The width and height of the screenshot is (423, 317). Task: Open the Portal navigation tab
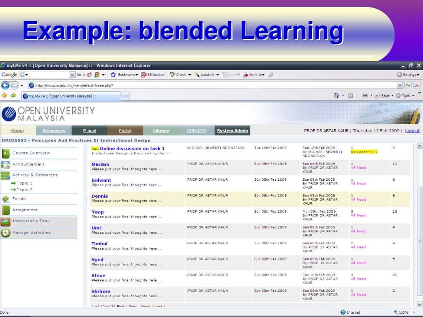125,130
